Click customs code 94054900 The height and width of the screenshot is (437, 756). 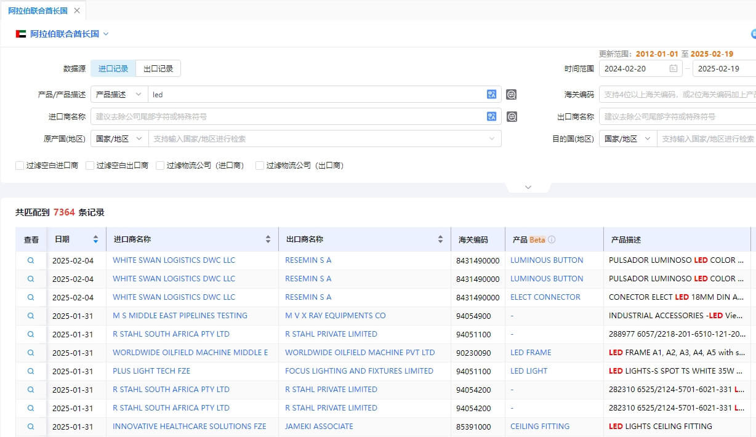tap(473, 316)
